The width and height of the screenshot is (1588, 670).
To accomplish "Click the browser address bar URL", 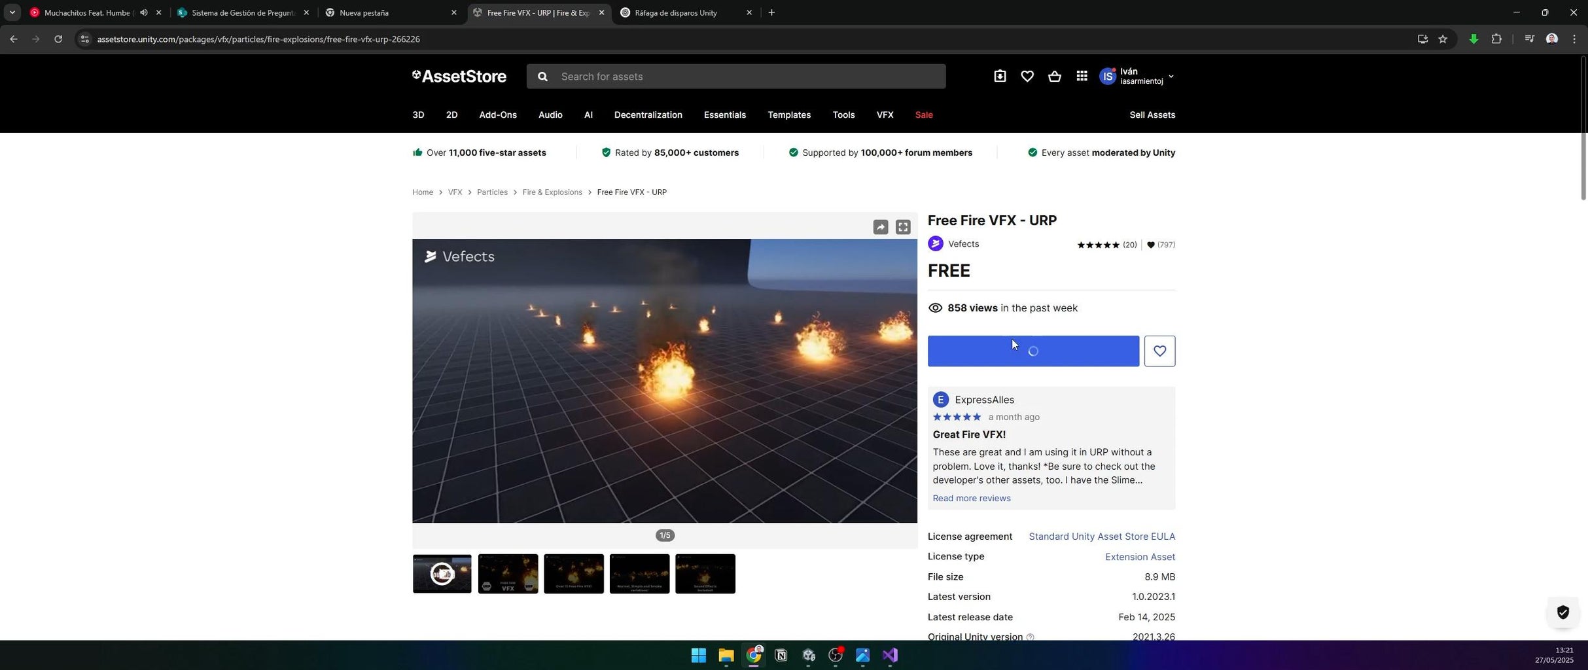I will coord(258,39).
